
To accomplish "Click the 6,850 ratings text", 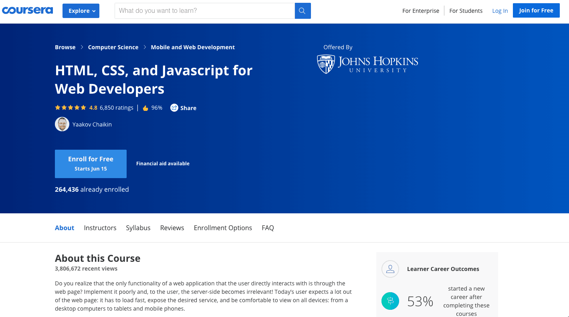I will pos(116,108).
